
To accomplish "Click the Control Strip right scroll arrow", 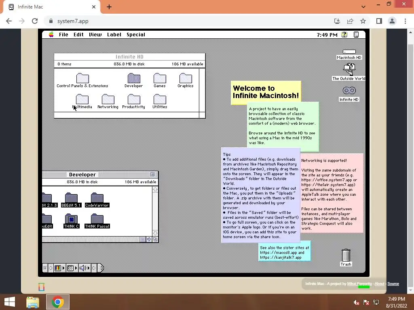I will (94, 268).
